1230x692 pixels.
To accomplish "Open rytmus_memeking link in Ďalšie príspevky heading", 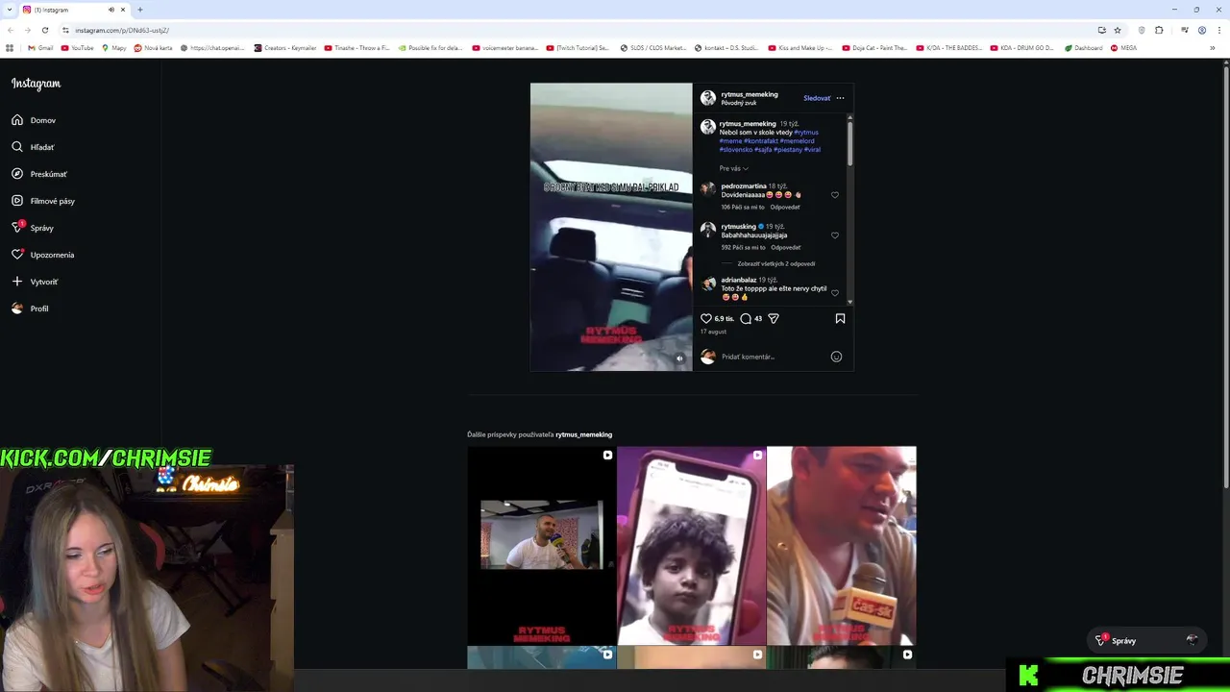I will point(583,434).
